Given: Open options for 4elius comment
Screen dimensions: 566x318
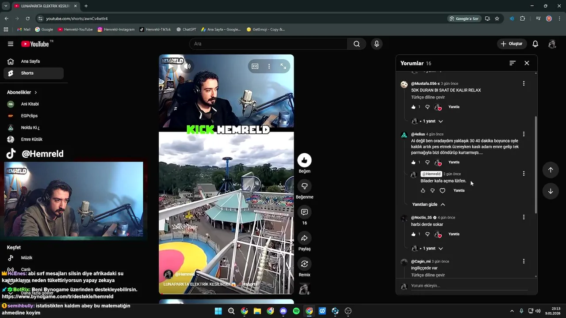Looking at the screenshot, I should 524,134.
